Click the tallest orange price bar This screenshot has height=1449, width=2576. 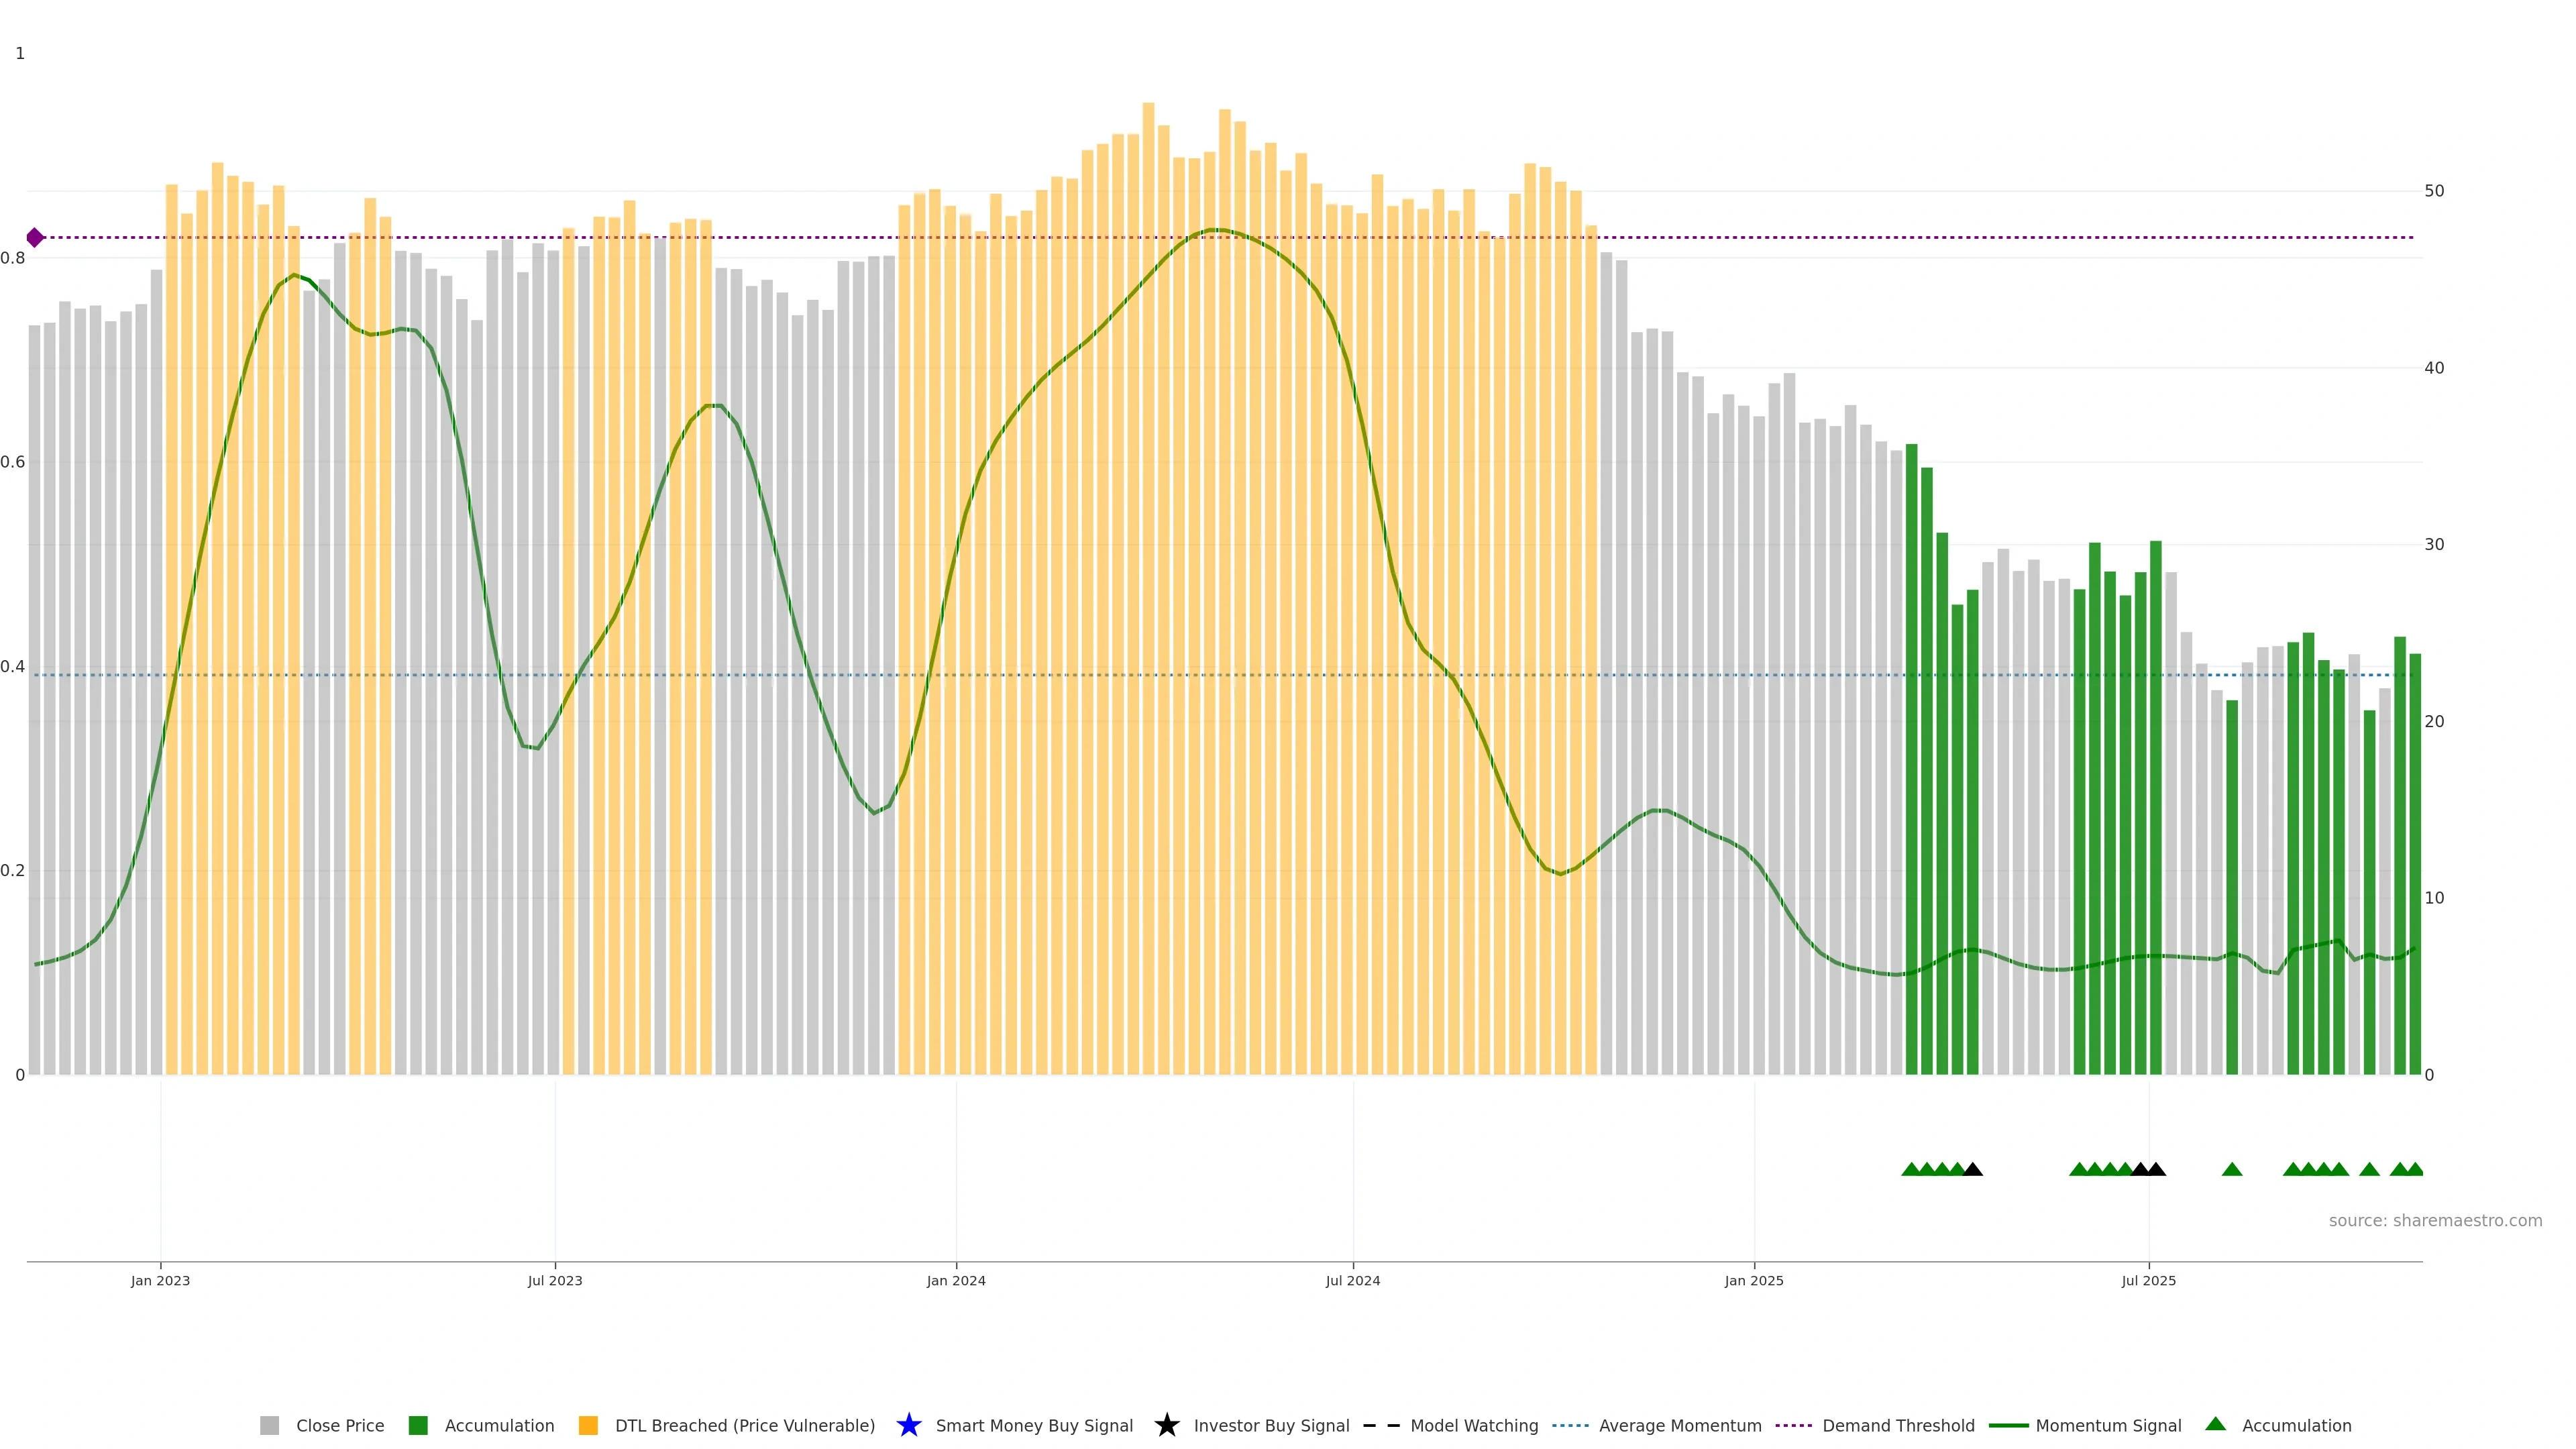coord(1148,600)
